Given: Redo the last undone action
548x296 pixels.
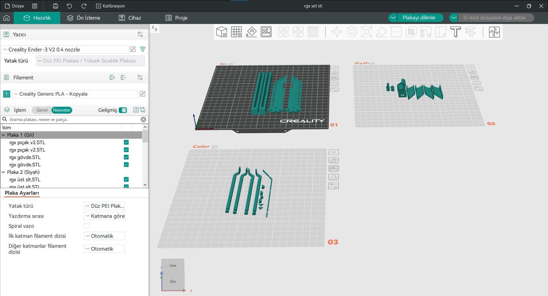Looking at the screenshot, I should coord(84,6).
